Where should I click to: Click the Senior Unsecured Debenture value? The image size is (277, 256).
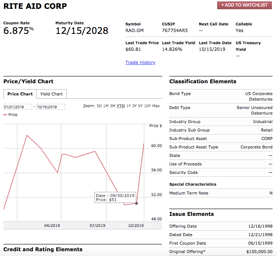click(x=255, y=110)
